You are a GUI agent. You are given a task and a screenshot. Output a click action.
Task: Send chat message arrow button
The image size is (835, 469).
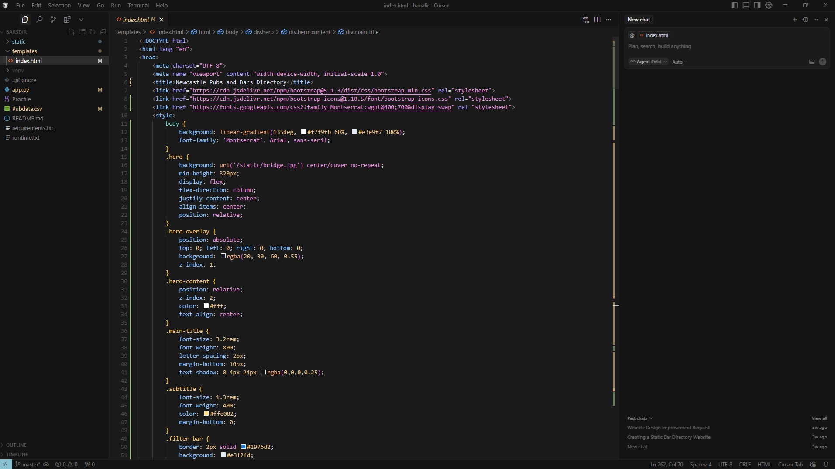point(823,62)
